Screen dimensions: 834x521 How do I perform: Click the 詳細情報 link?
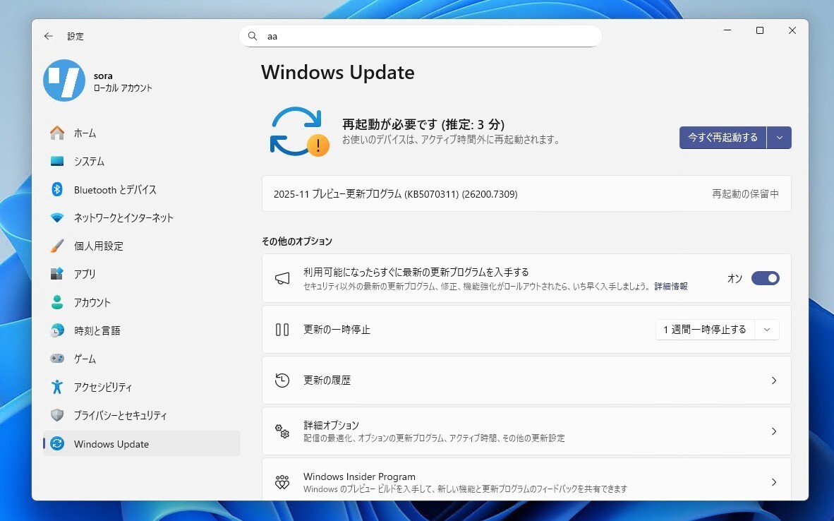(x=671, y=287)
